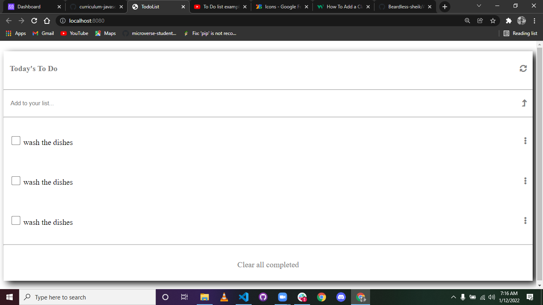Go to browser home page

pos(47,21)
